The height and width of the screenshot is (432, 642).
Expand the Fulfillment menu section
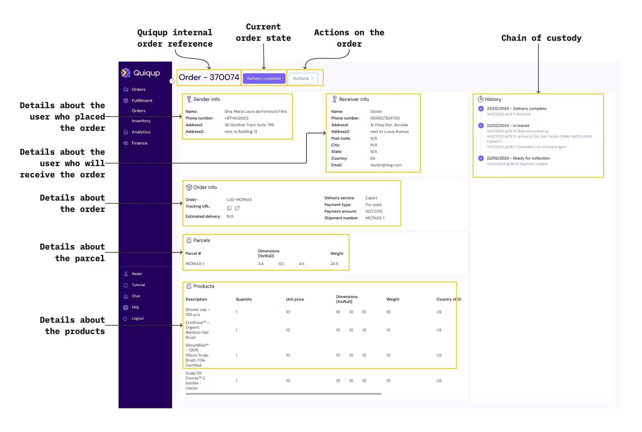[142, 101]
